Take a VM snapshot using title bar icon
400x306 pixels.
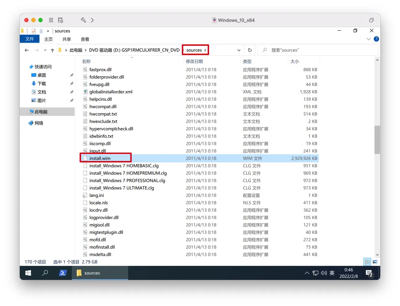click(x=61, y=20)
